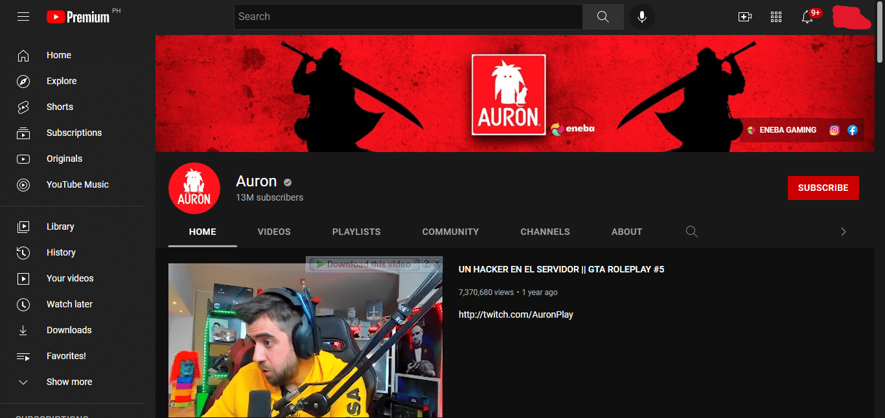The height and width of the screenshot is (418, 885).
Task: Click the Library label in sidebar
Action: (x=60, y=227)
